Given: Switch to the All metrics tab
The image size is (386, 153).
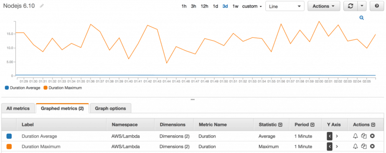Looking at the screenshot, I should point(18,109).
